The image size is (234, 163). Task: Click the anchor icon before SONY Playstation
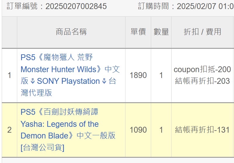[33, 81]
